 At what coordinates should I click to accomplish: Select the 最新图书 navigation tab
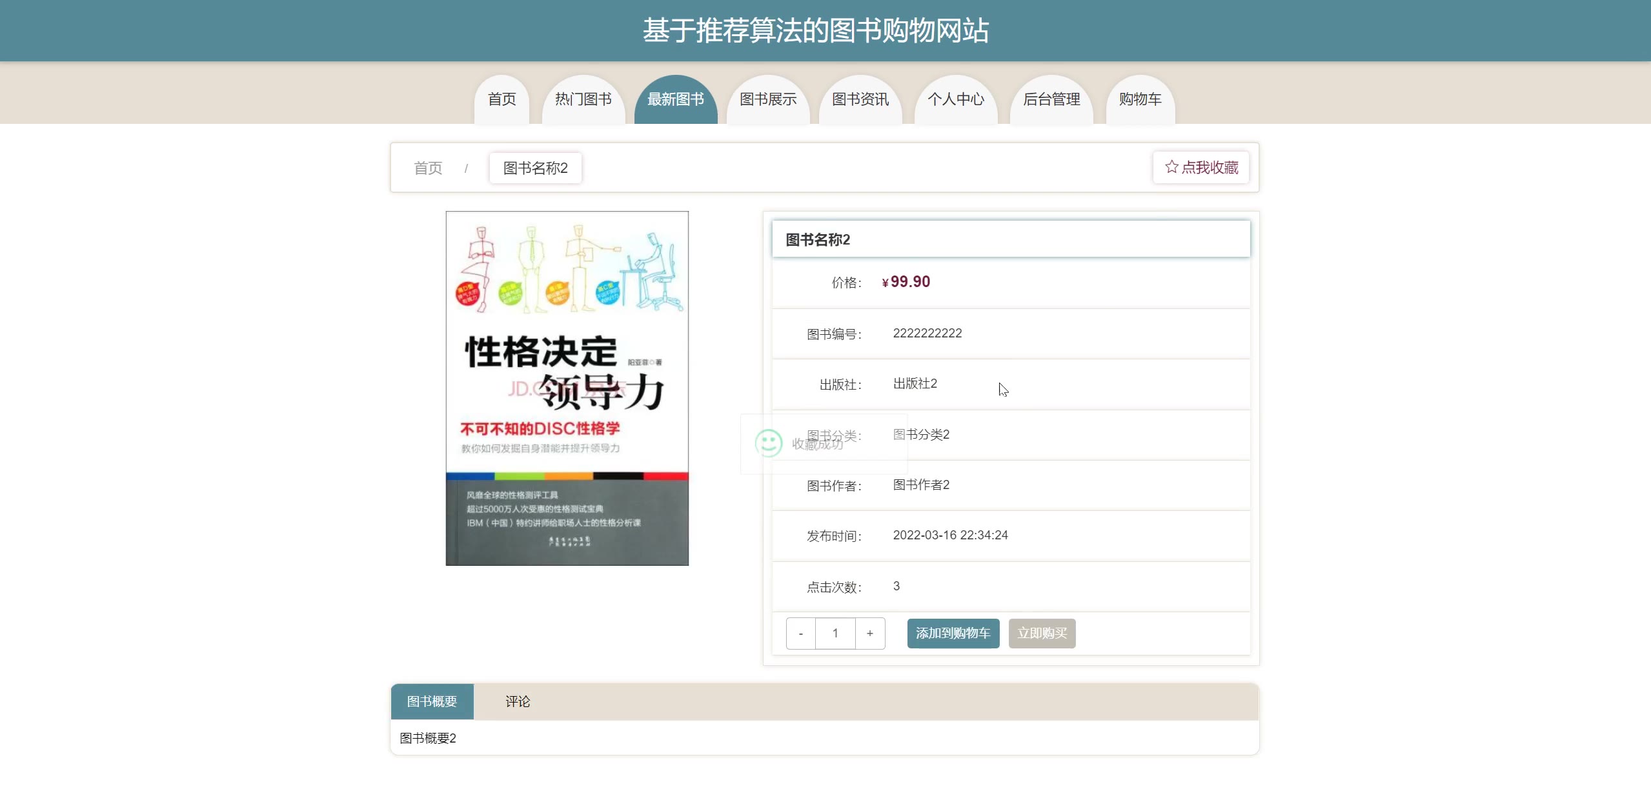click(x=675, y=99)
